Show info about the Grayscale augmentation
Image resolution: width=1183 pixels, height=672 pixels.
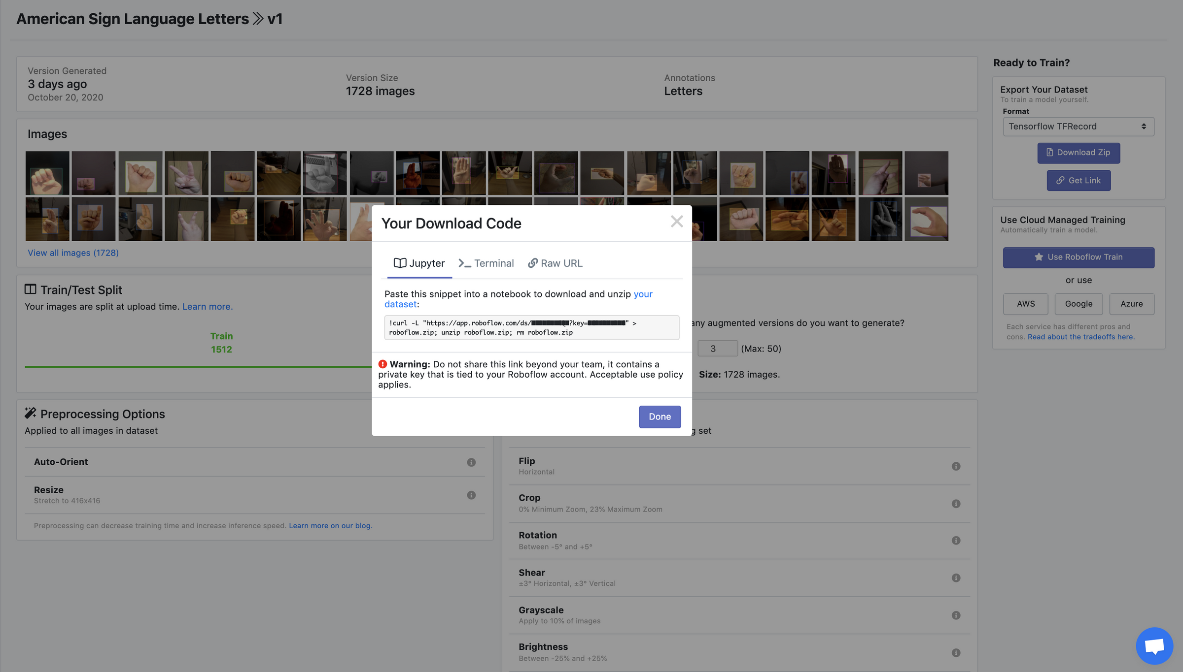pos(957,615)
